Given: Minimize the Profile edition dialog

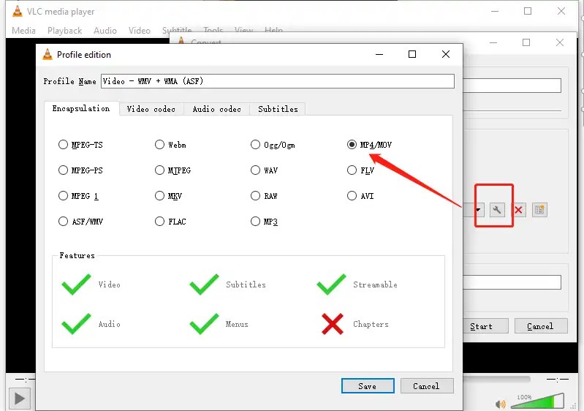Looking at the screenshot, I should (379, 54).
